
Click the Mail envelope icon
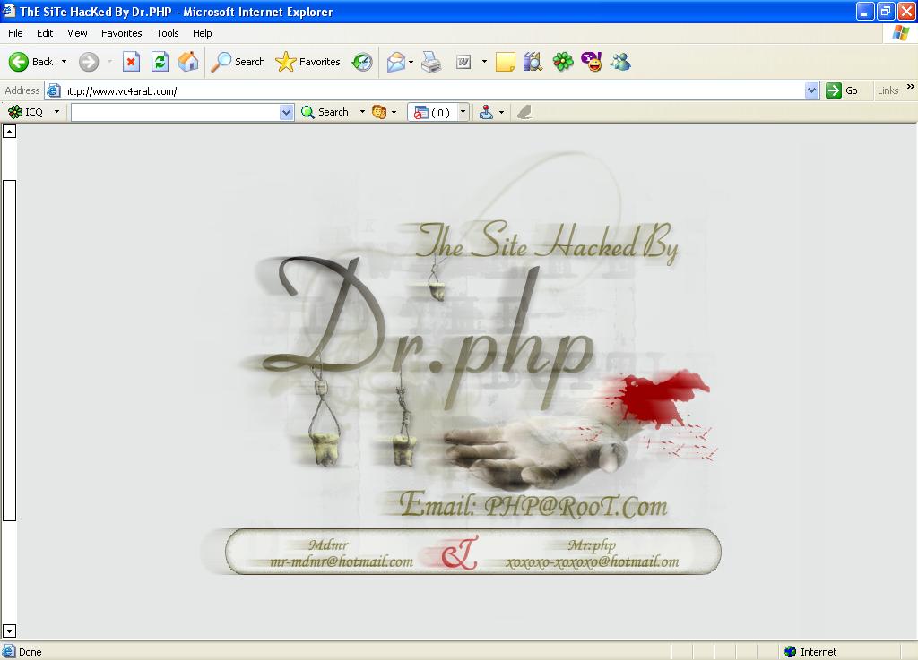tap(396, 62)
